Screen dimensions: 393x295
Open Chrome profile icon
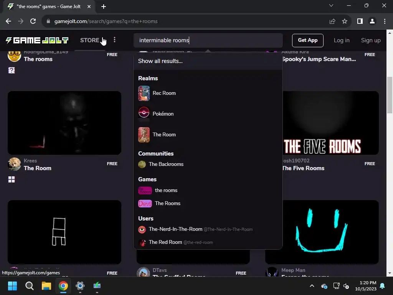[372, 22]
